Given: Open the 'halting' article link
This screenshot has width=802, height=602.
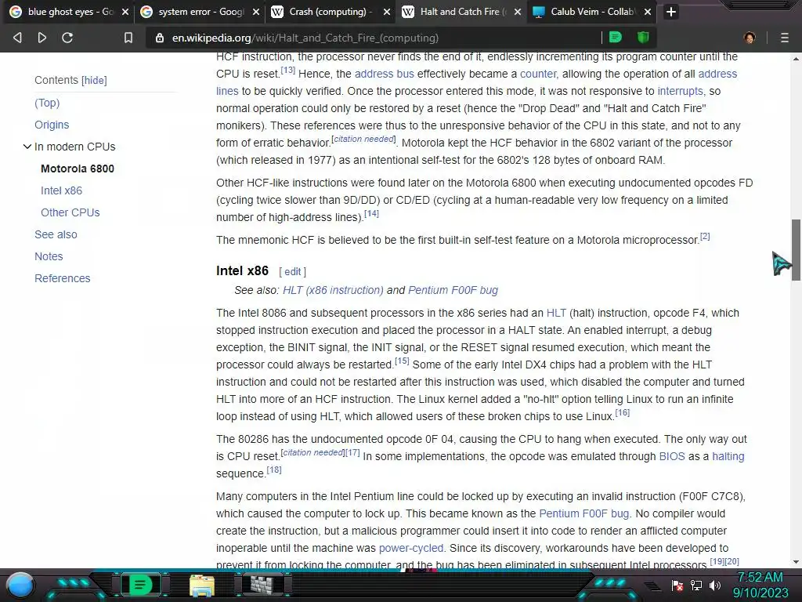Looking at the screenshot, I should tap(728, 456).
